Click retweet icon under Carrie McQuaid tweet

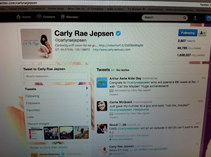tap(111, 114)
